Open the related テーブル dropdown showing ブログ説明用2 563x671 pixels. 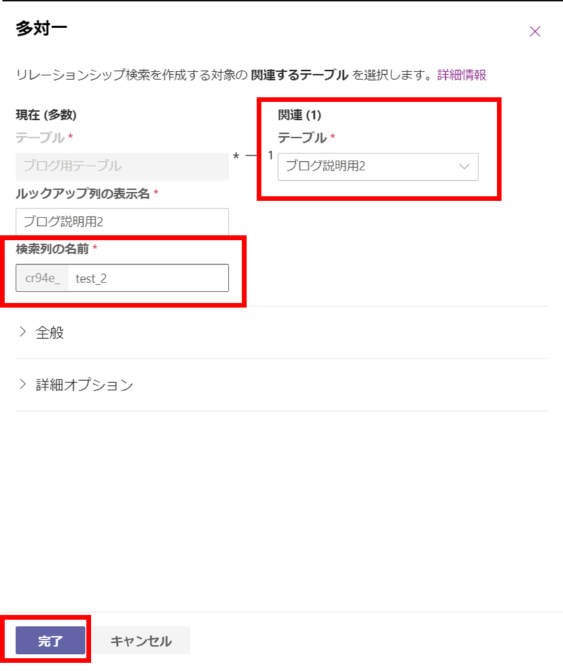tap(370, 166)
